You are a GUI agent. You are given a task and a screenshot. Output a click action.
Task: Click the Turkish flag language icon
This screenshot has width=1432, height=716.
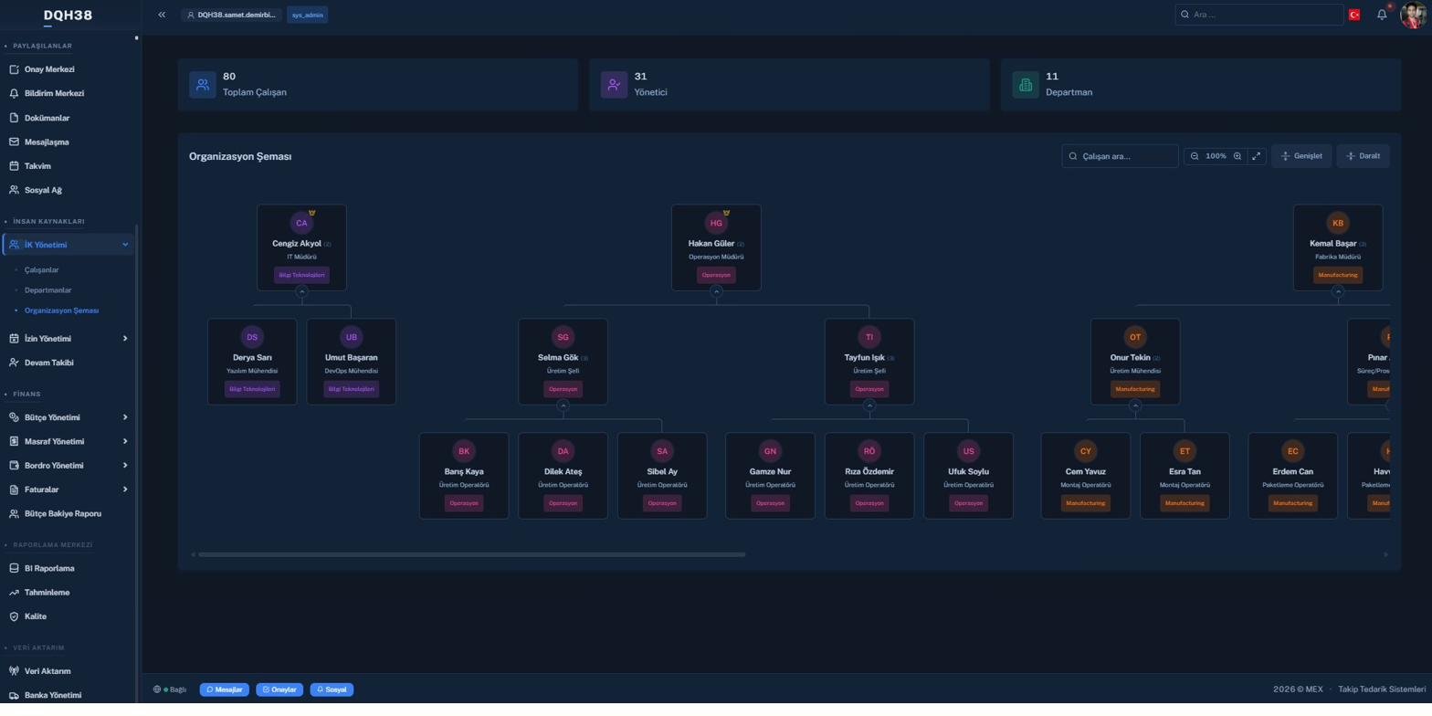1354,15
